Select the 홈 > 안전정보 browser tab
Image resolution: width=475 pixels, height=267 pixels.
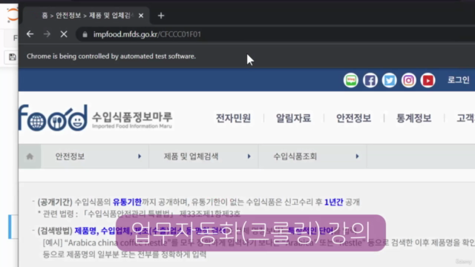click(86, 16)
